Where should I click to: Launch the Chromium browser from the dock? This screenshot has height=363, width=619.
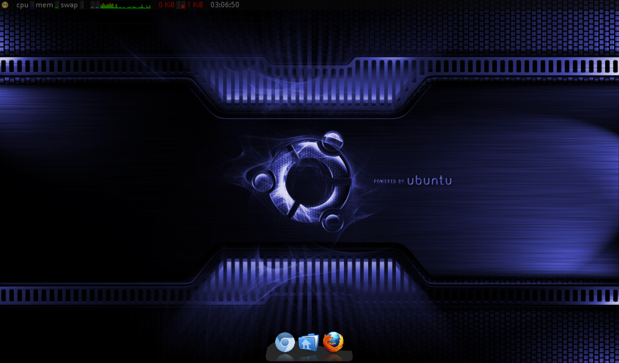tap(285, 342)
